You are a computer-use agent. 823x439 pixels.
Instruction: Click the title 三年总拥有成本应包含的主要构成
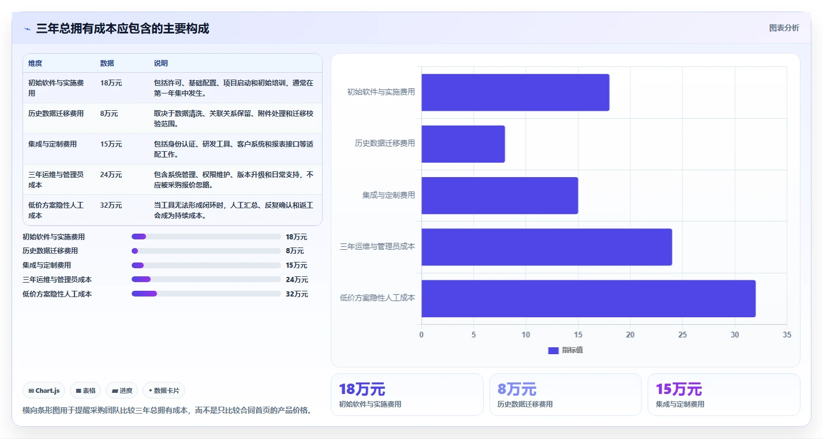(x=122, y=28)
